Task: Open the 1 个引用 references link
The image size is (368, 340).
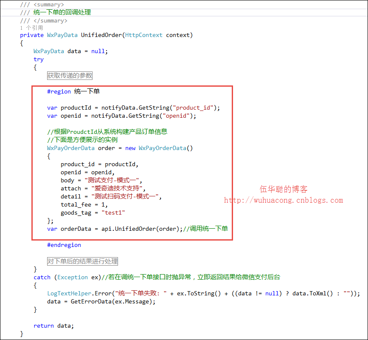Action: click(31, 28)
